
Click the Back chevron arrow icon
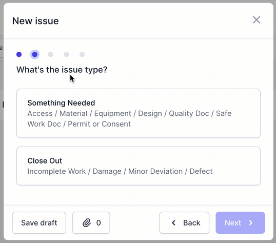173,223
